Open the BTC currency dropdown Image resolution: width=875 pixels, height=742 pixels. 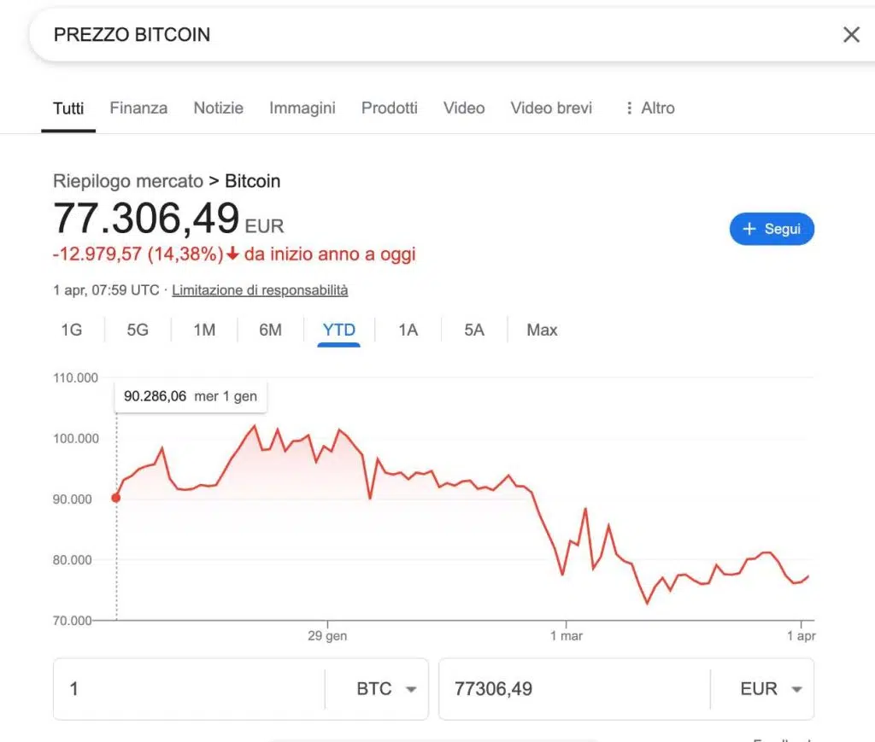pos(386,689)
